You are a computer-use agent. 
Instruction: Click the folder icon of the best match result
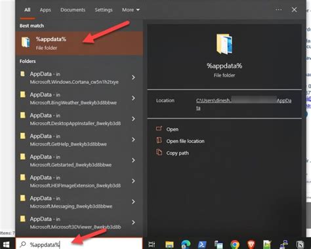pyautogui.click(x=26, y=42)
